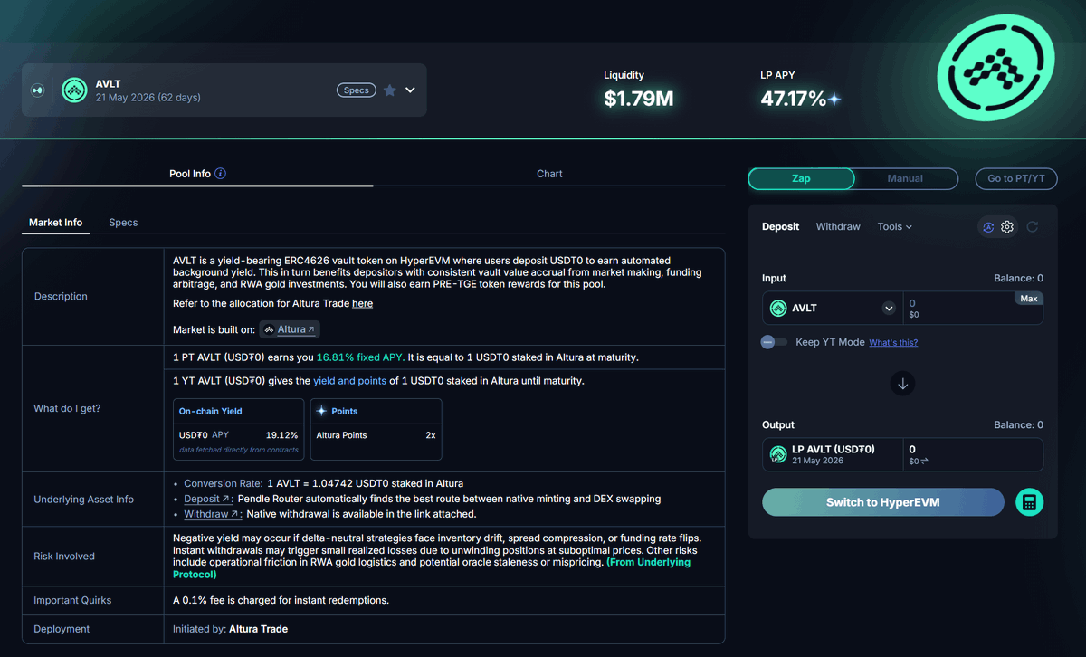Click the LP AVLT output token icon
1086x657 pixels.
coord(777,454)
